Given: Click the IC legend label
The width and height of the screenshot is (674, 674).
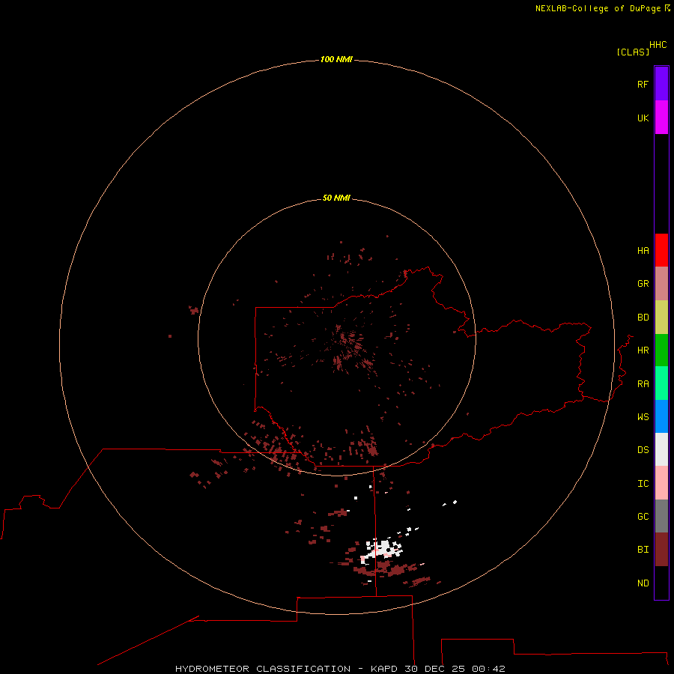Looking at the screenshot, I should click(643, 484).
